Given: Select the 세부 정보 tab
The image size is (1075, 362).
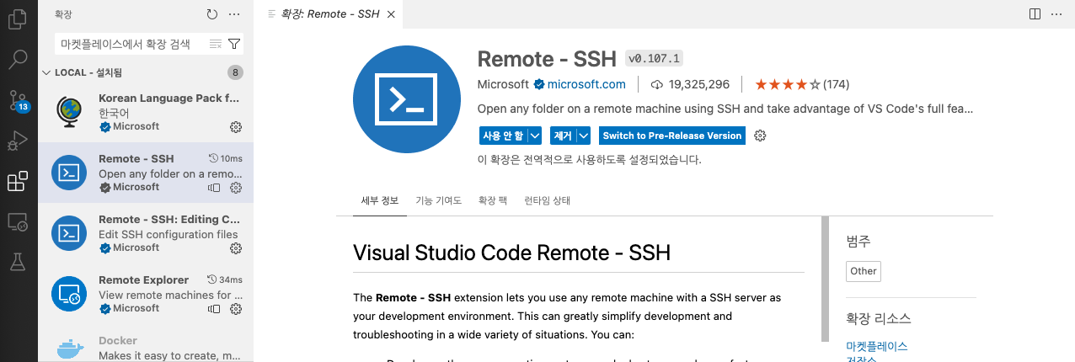Looking at the screenshot, I should coord(379,200).
